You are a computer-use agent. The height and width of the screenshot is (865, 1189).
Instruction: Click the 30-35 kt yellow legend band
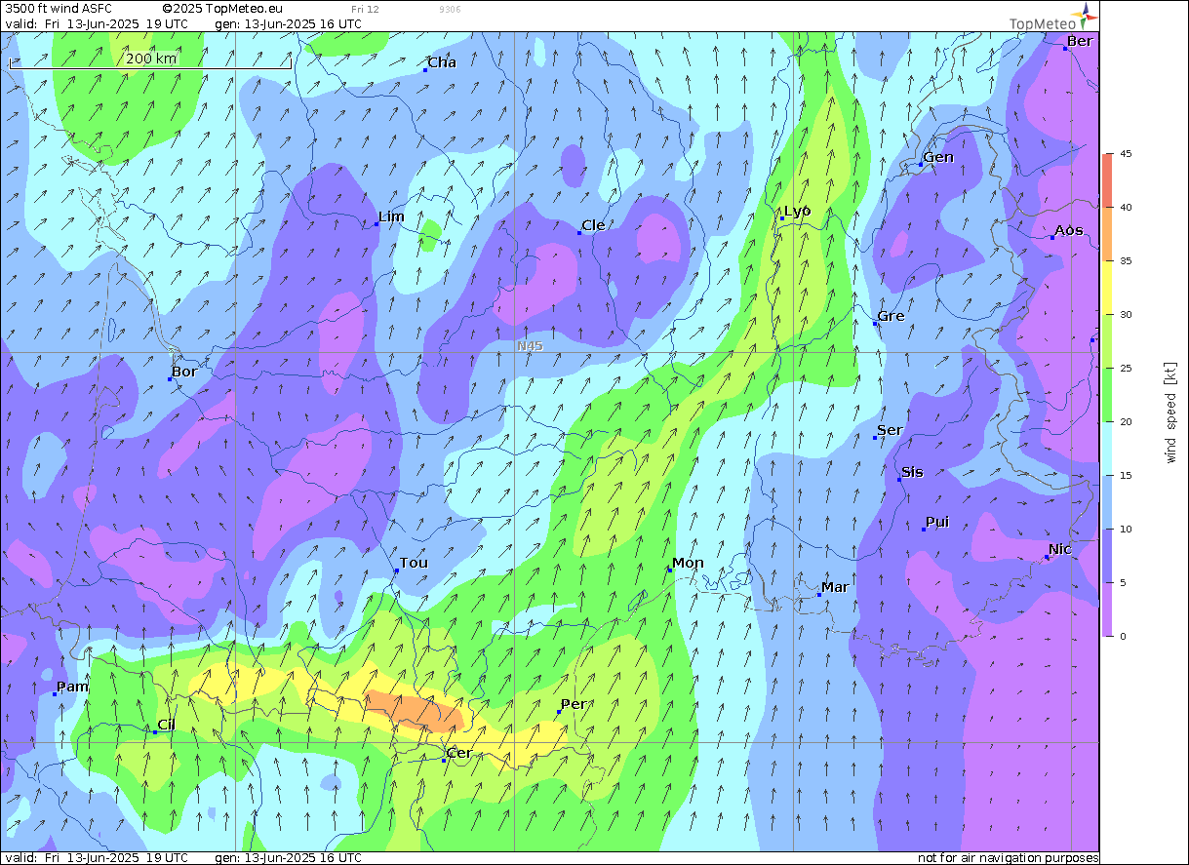(x=1106, y=287)
